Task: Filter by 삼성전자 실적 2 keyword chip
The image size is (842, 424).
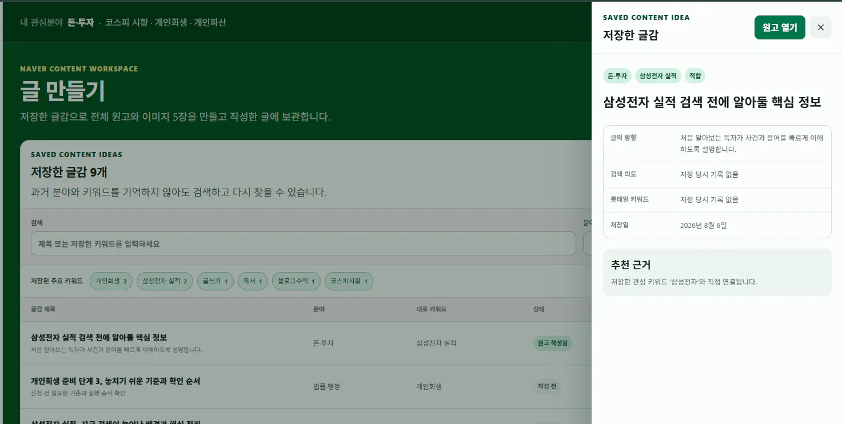Action: coord(165,281)
